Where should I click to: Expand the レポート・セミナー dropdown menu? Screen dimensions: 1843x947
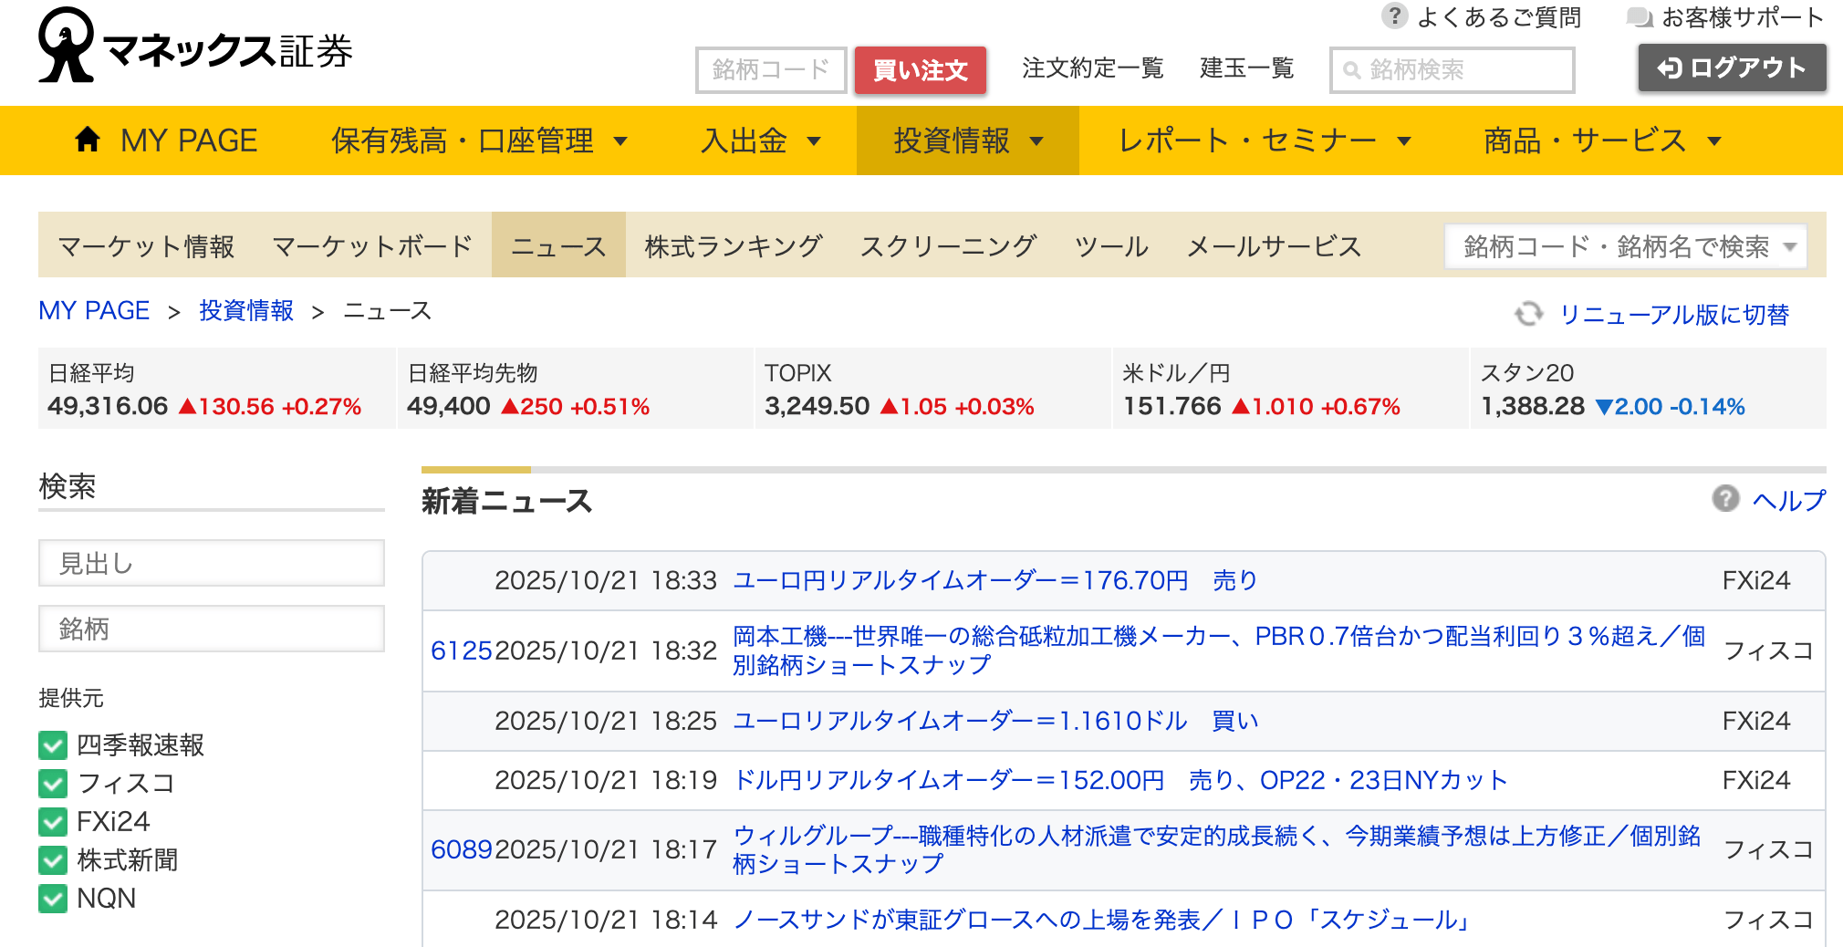(x=1264, y=140)
